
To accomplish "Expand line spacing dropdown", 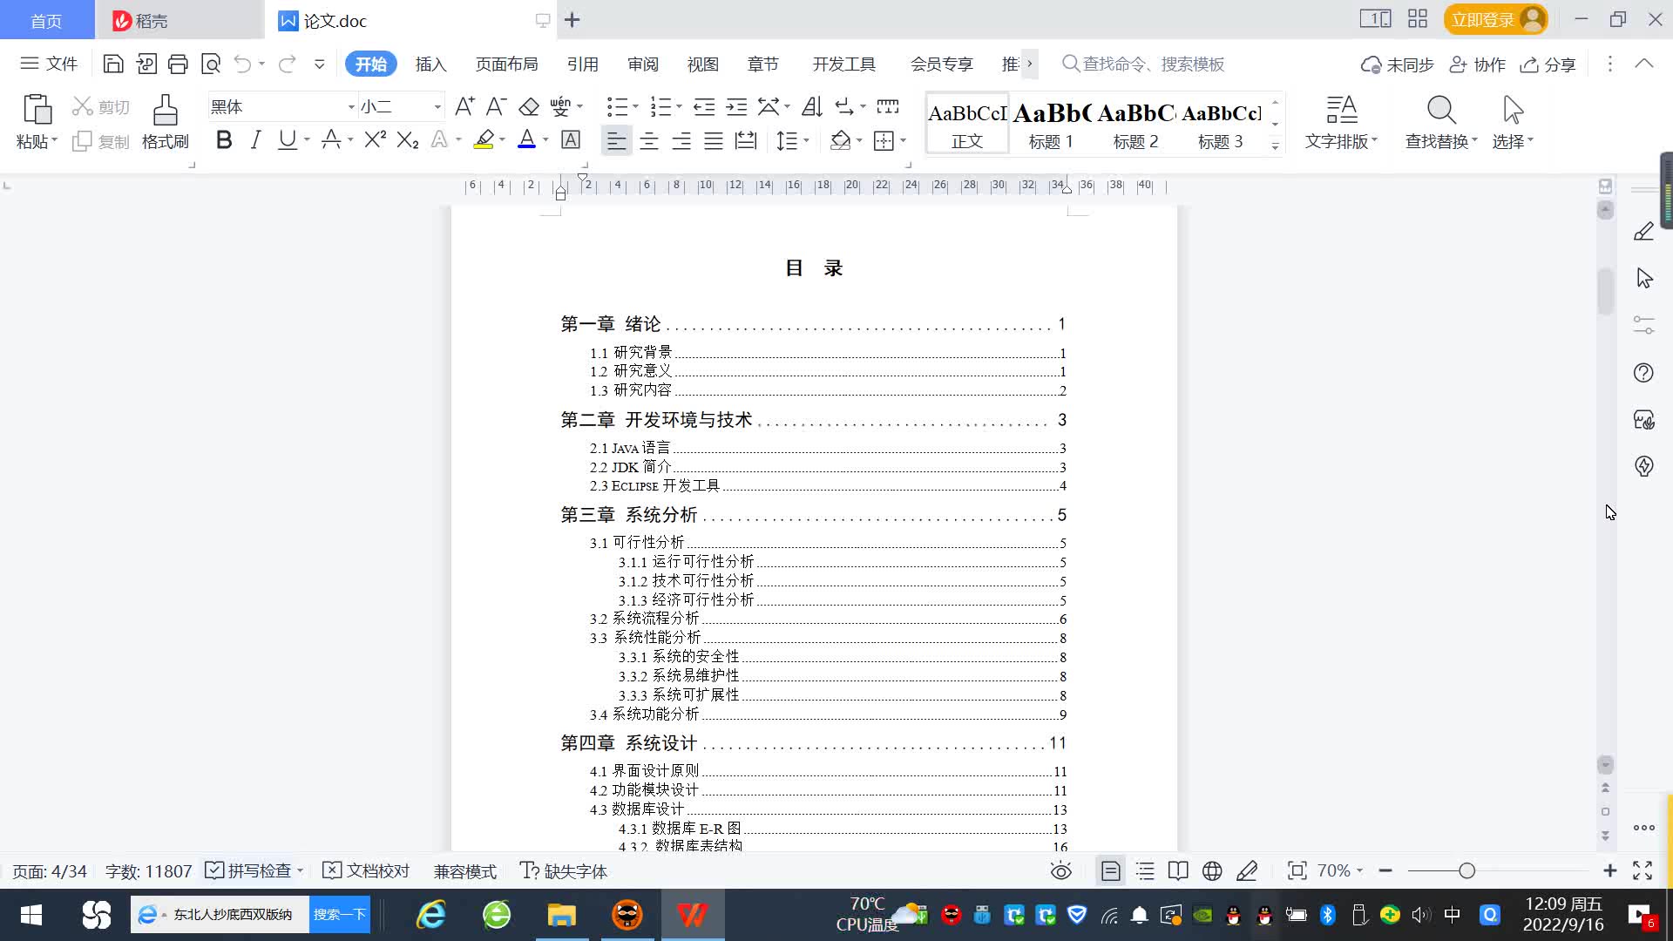I will pyautogui.click(x=806, y=140).
